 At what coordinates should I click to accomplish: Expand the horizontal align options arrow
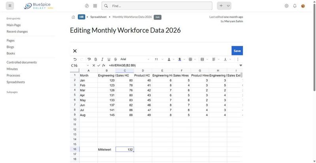point(218,59)
